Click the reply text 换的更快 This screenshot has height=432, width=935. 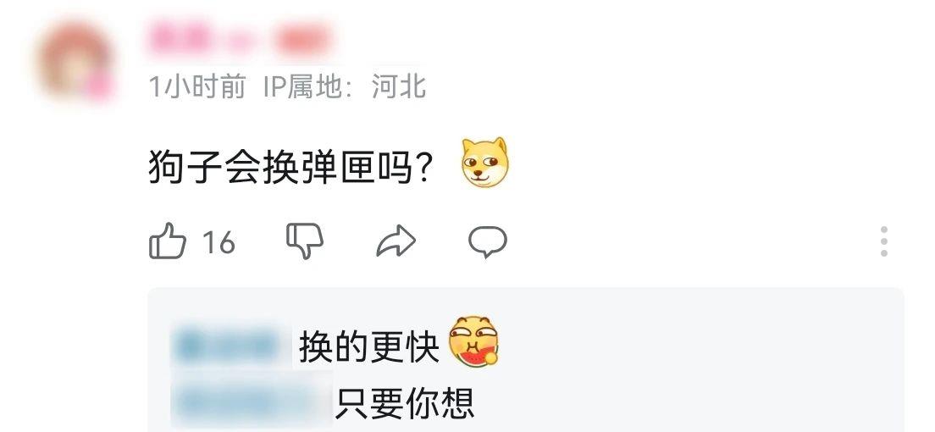(x=368, y=346)
